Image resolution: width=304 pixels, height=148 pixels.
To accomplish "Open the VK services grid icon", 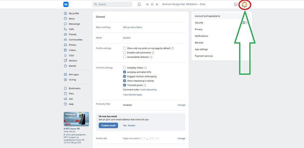I will [x=236, y=4].
